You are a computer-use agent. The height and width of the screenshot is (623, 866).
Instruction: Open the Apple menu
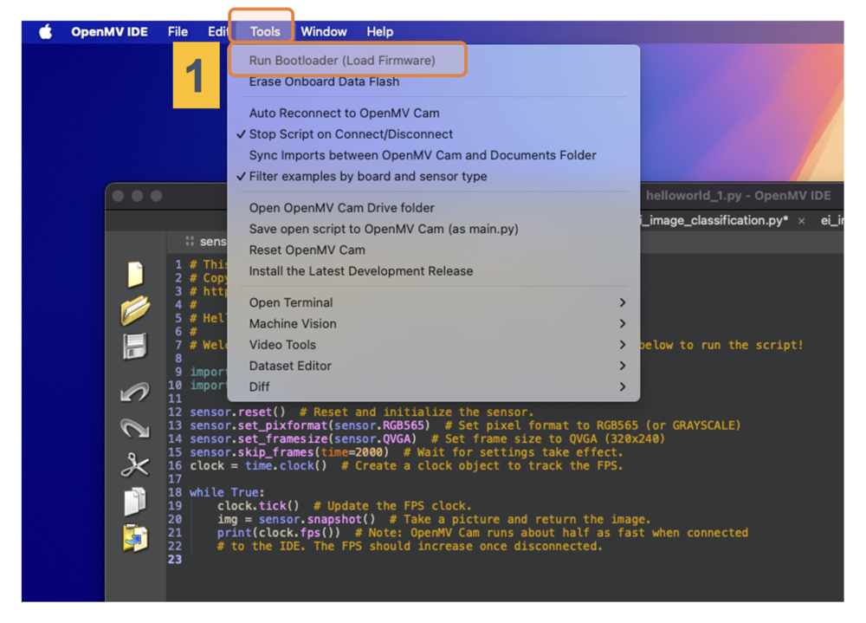click(x=46, y=32)
